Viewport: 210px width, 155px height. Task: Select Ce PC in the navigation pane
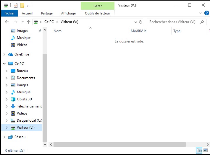(x=19, y=64)
